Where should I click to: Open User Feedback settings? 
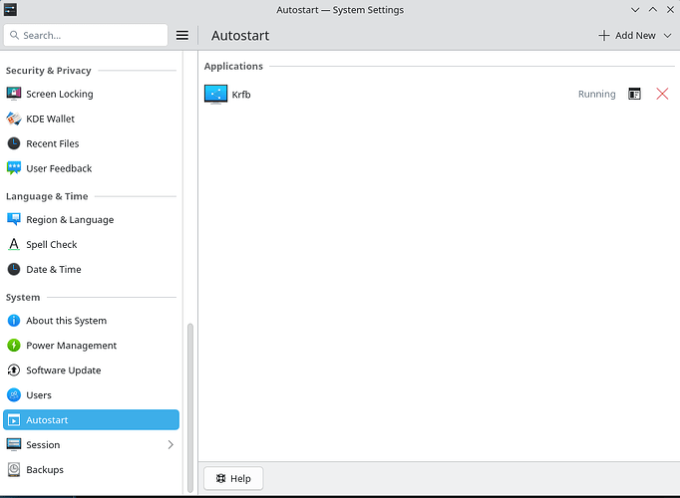[x=58, y=168]
